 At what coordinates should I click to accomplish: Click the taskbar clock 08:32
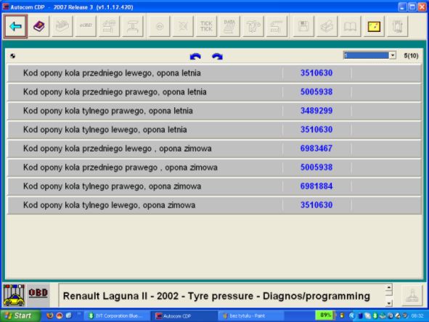(417, 316)
